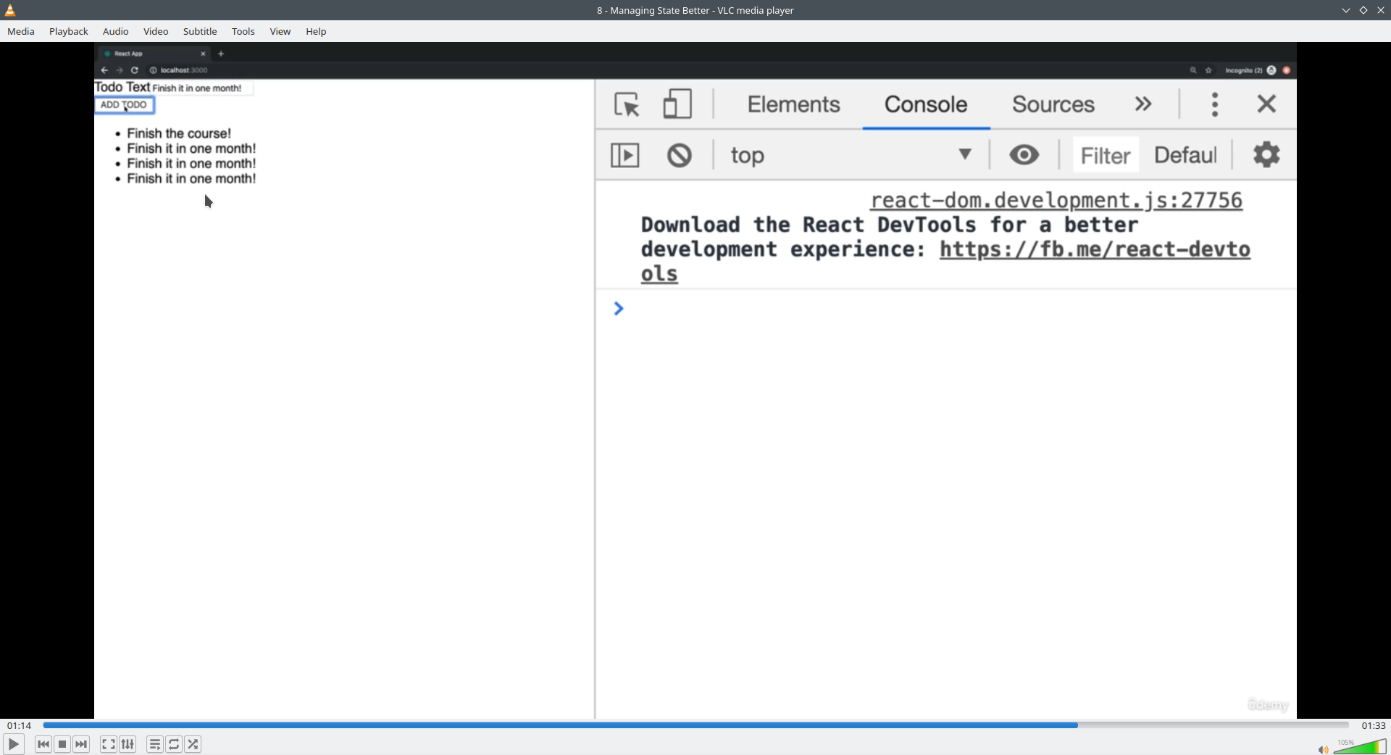Open the Help menu

click(316, 31)
